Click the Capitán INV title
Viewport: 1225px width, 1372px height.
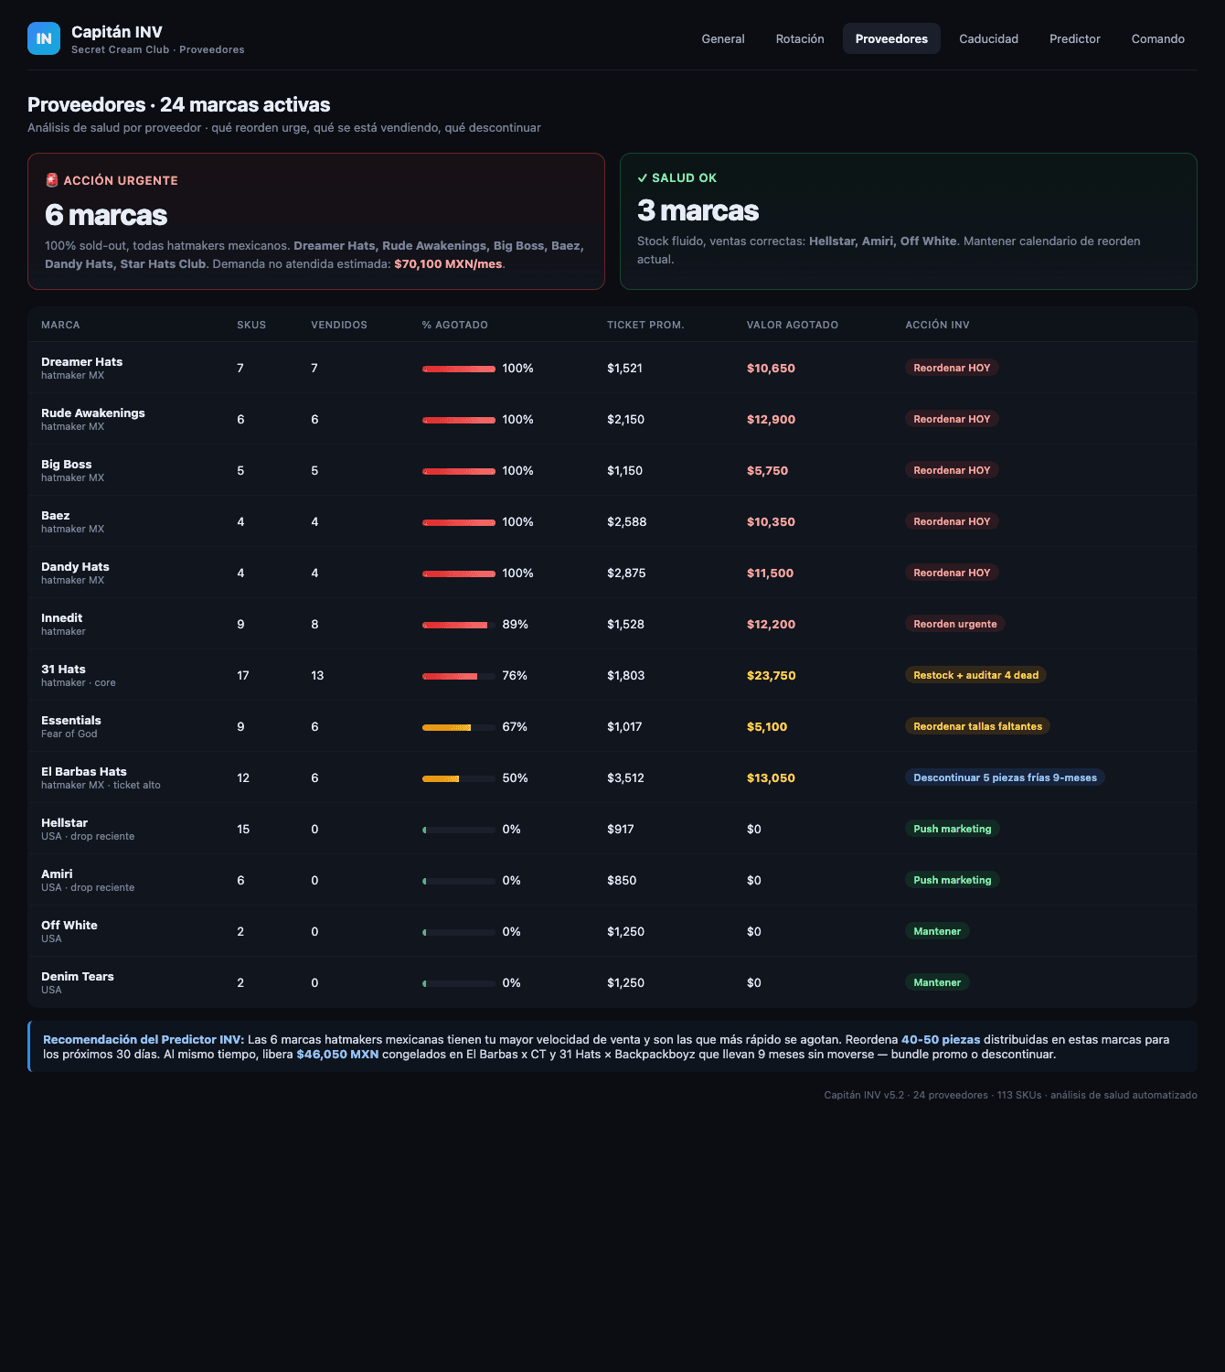coord(117,32)
